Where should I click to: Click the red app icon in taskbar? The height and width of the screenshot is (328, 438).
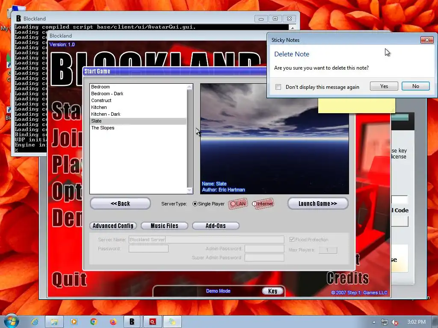[153, 322]
